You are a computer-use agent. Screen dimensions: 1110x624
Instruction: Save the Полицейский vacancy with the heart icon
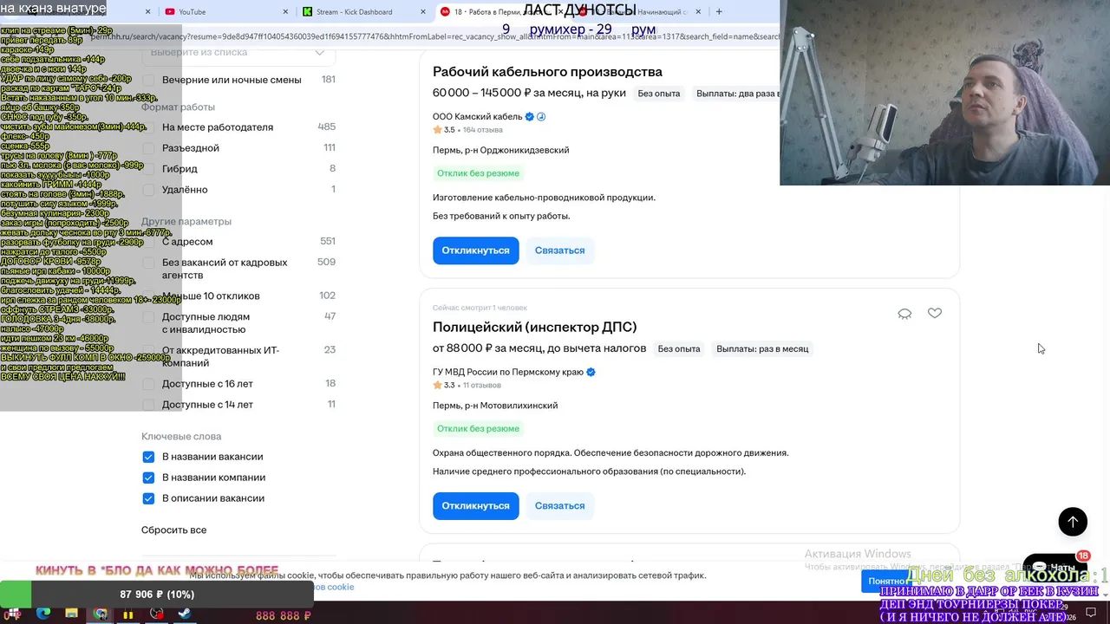pos(935,313)
